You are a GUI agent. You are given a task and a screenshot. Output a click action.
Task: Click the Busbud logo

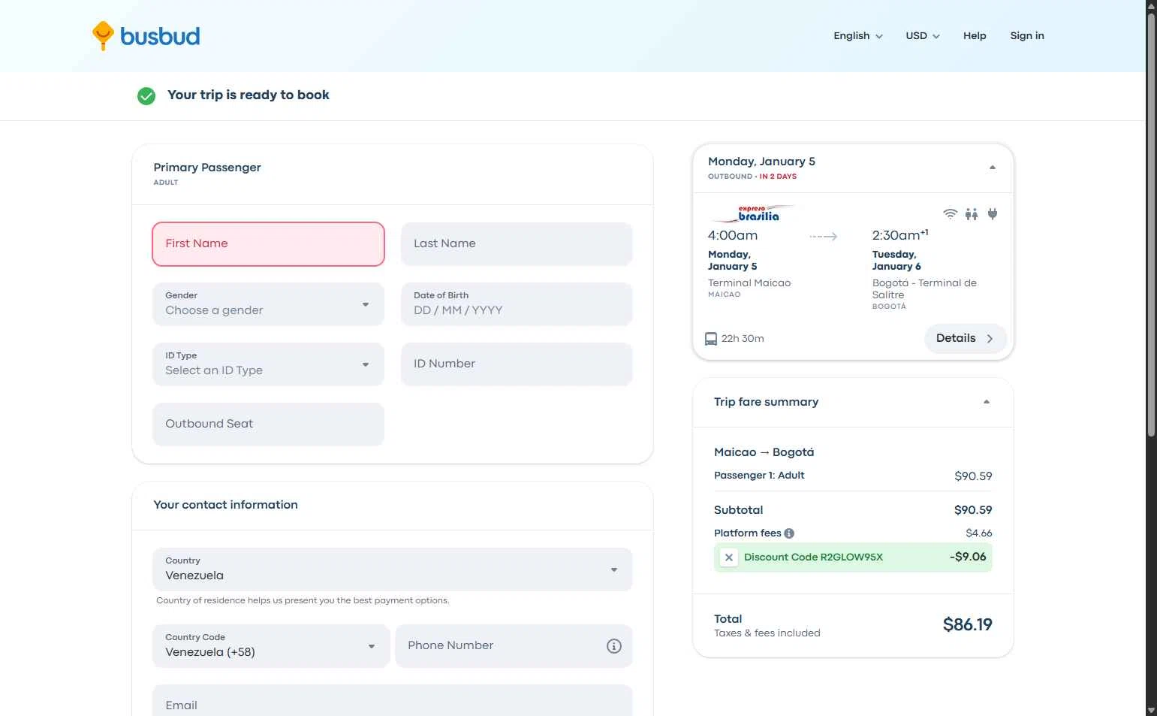click(x=146, y=35)
